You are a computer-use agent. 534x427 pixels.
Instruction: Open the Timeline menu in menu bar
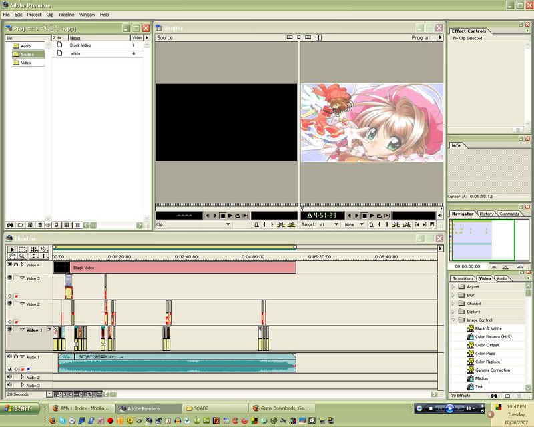point(66,14)
